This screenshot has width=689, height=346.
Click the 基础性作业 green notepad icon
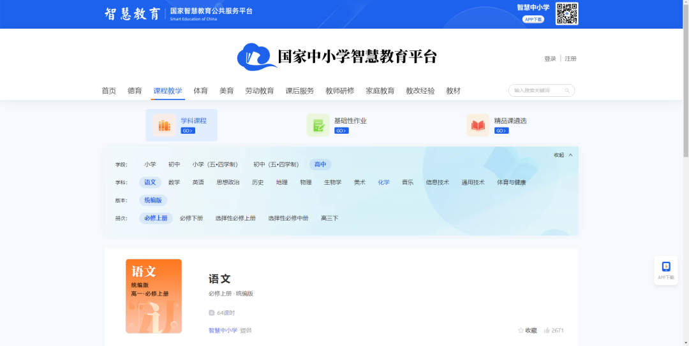[x=318, y=125]
